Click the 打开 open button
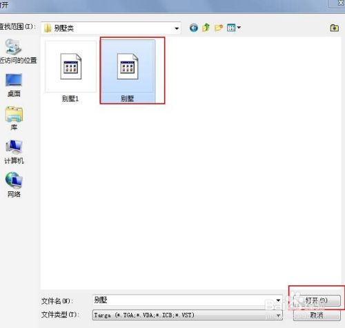The width and height of the screenshot is (345, 328). pyautogui.click(x=317, y=300)
